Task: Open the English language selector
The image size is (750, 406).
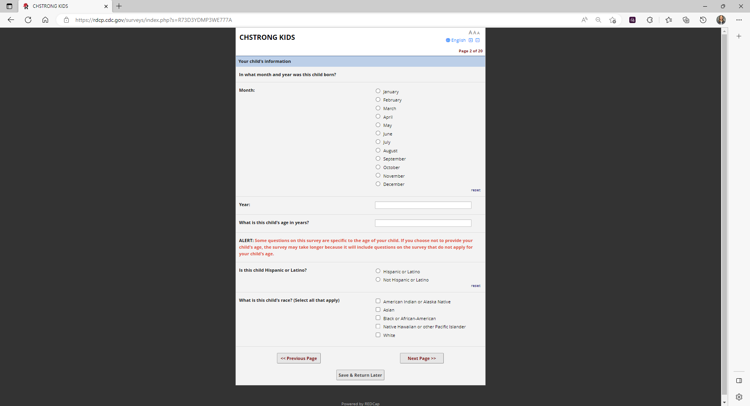Action: click(456, 40)
